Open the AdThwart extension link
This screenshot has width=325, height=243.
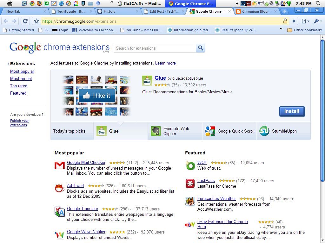pyautogui.click(x=76, y=185)
